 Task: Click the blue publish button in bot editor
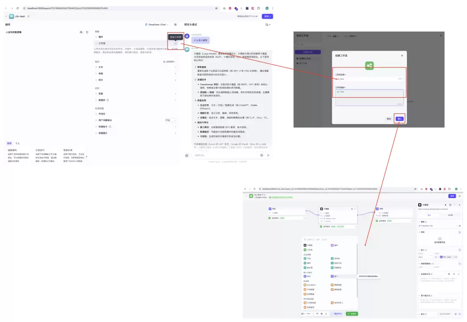pyautogui.click(x=267, y=16)
